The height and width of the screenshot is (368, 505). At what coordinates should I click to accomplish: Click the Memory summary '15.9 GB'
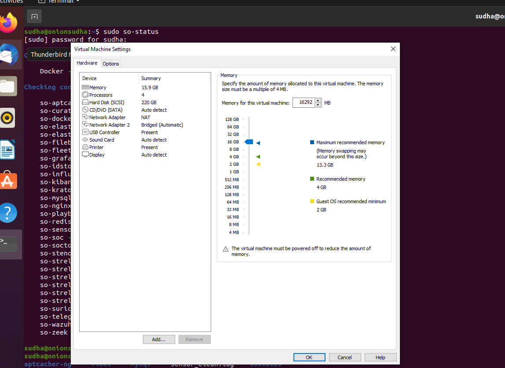(x=150, y=87)
